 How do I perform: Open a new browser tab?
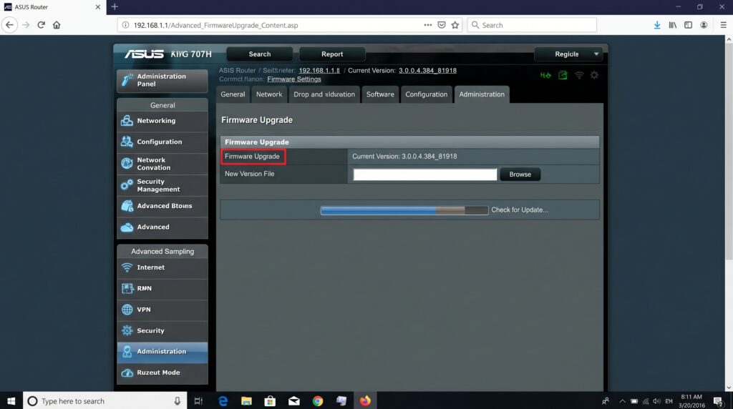coord(115,6)
